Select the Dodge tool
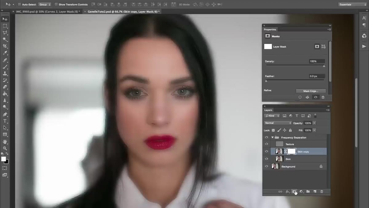The image size is (369, 208). tap(5, 107)
